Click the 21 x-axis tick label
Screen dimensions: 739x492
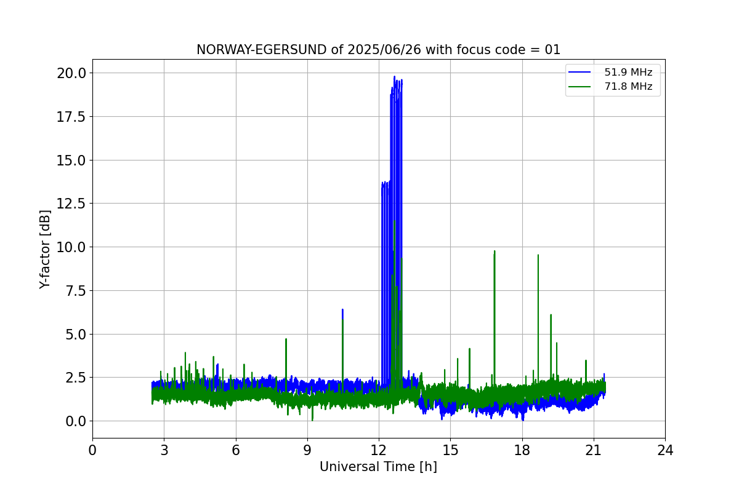click(594, 450)
